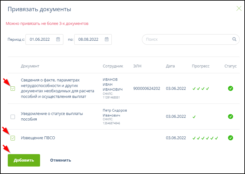
Task: Click green status icon for Извещение ПВСО
Action: [x=230, y=138]
